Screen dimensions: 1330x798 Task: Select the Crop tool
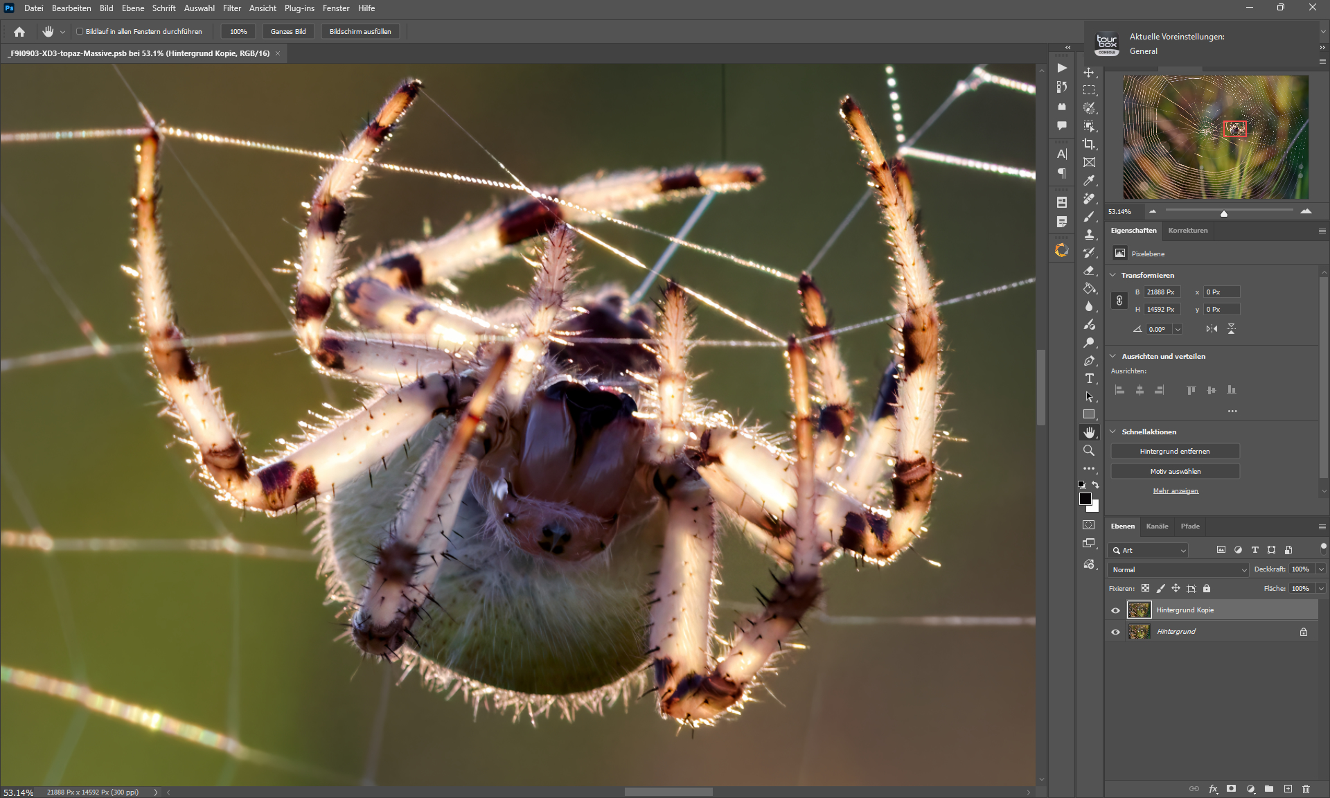pyautogui.click(x=1089, y=144)
